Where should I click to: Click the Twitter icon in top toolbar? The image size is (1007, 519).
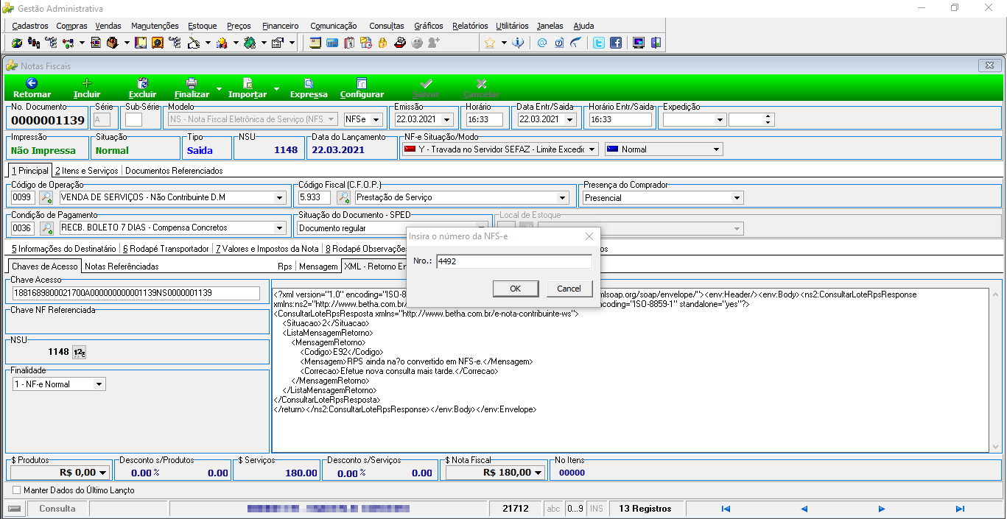click(599, 43)
